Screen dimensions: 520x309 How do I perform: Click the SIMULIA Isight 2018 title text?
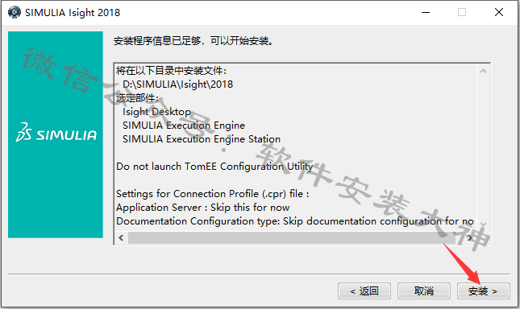[x=73, y=13]
